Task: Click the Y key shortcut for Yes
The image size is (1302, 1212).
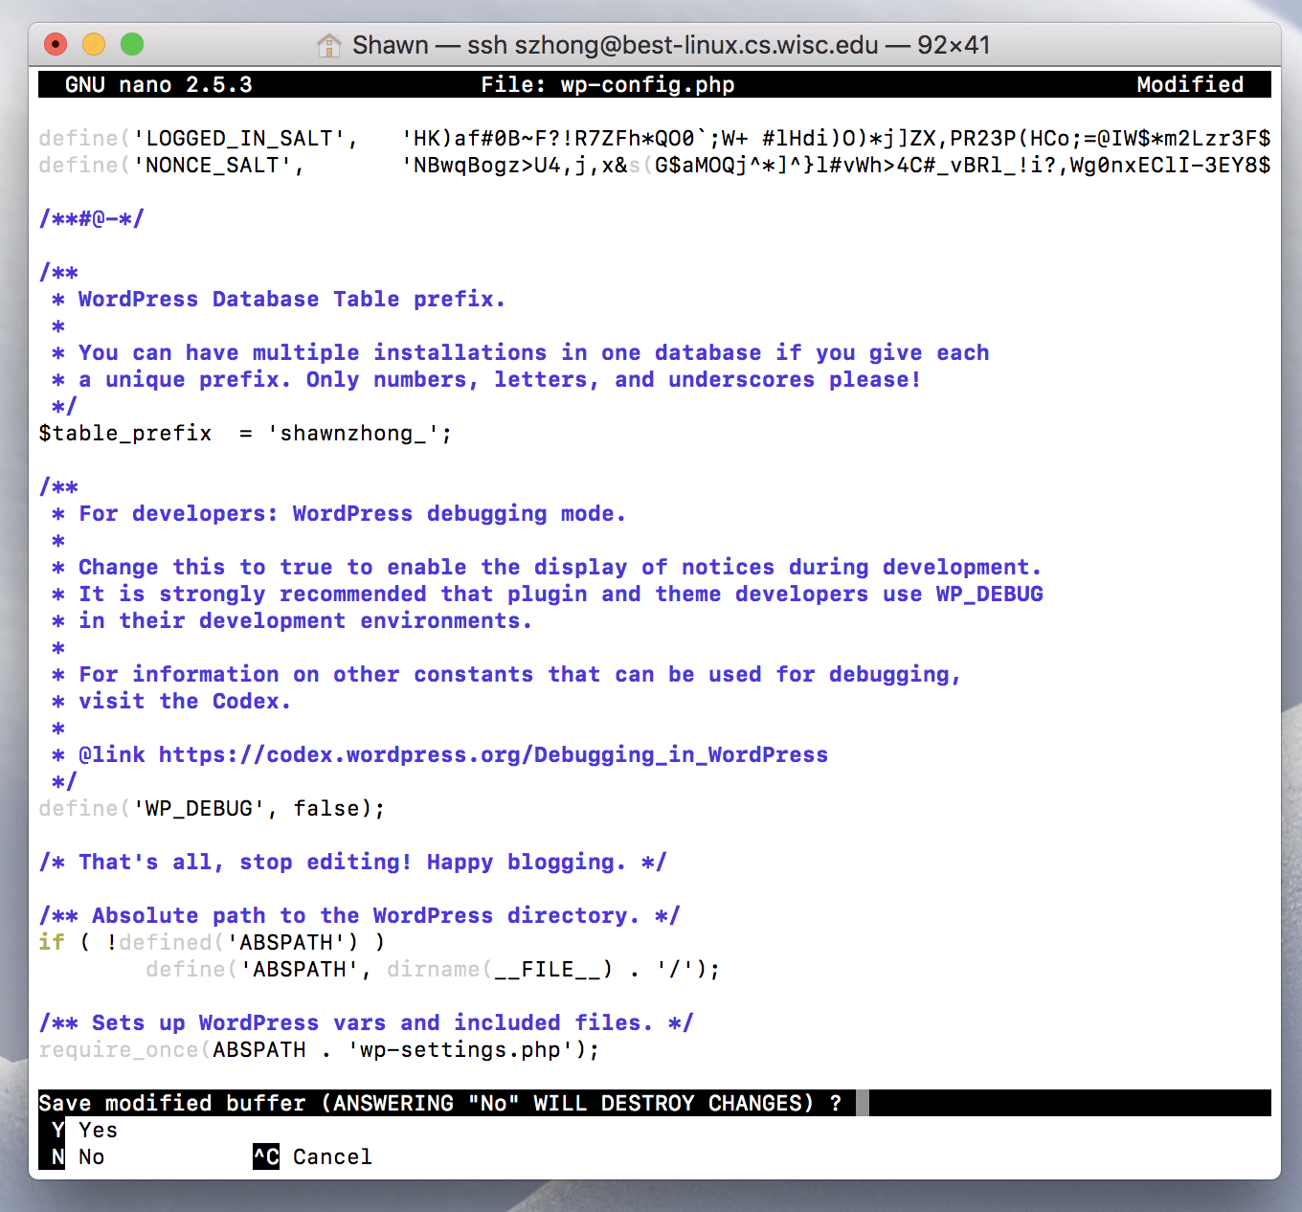Action: pos(58,1130)
